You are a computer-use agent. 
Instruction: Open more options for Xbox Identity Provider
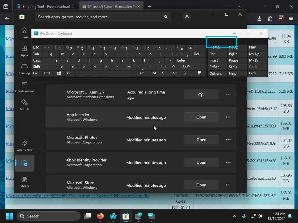[228, 163]
